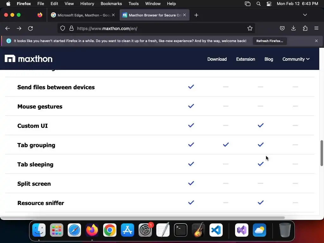
Task: Click the vertical page scrollbar thumb
Action: pos(321,153)
